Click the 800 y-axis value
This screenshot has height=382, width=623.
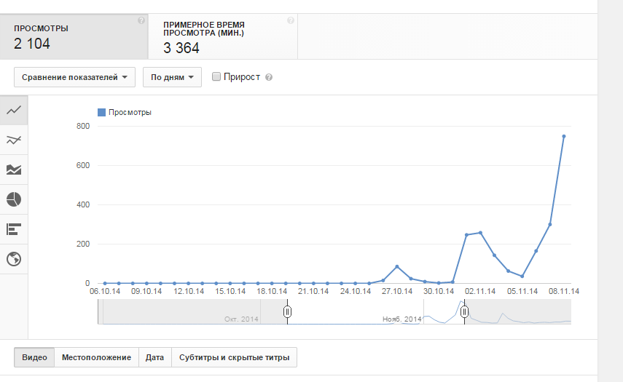tap(83, 126)
